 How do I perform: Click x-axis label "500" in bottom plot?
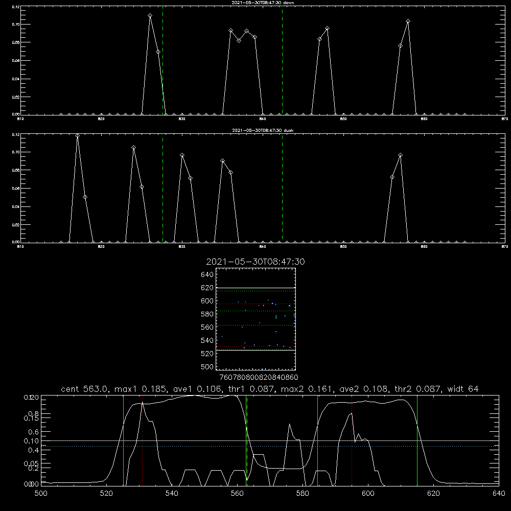tap(41, 494)
